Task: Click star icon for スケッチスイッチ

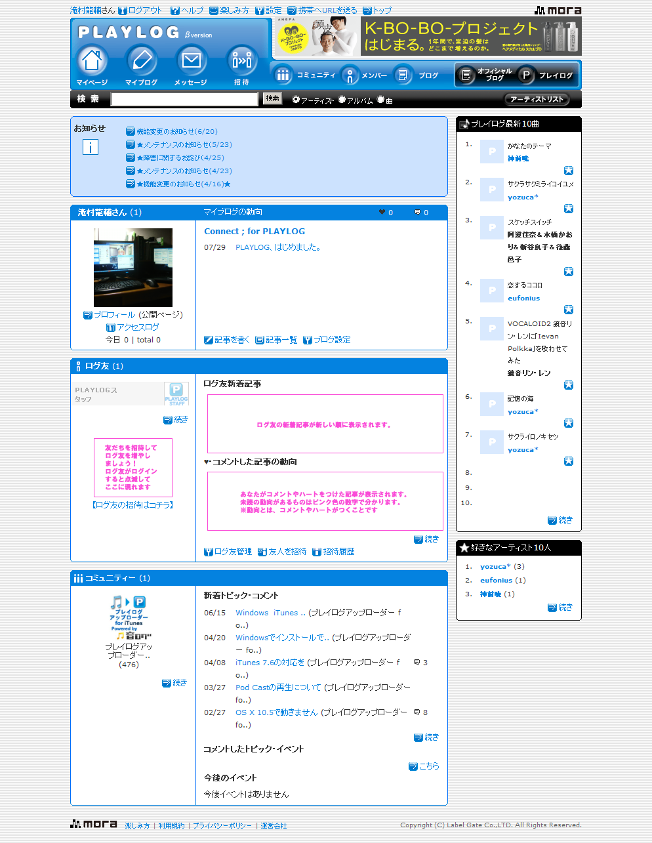Action: 569,272
